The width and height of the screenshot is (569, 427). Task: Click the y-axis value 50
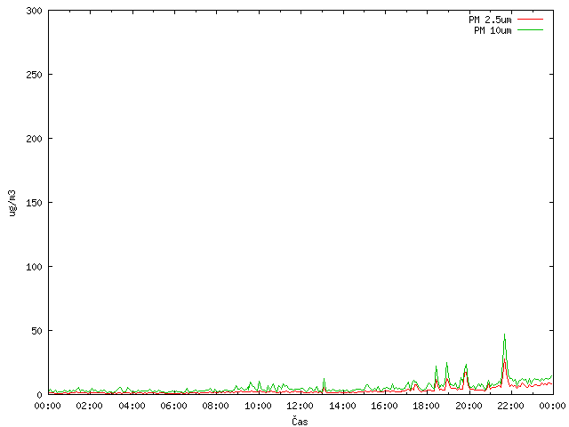point(36,331)
